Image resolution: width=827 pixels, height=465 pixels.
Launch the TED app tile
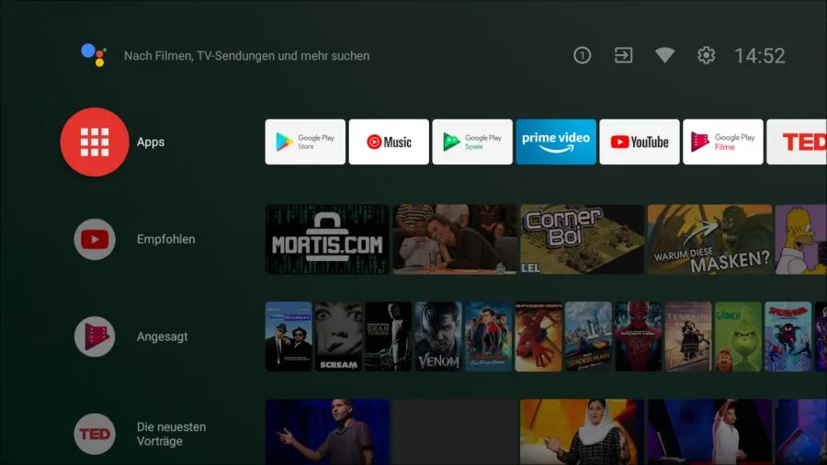click(x=797, y=142)
